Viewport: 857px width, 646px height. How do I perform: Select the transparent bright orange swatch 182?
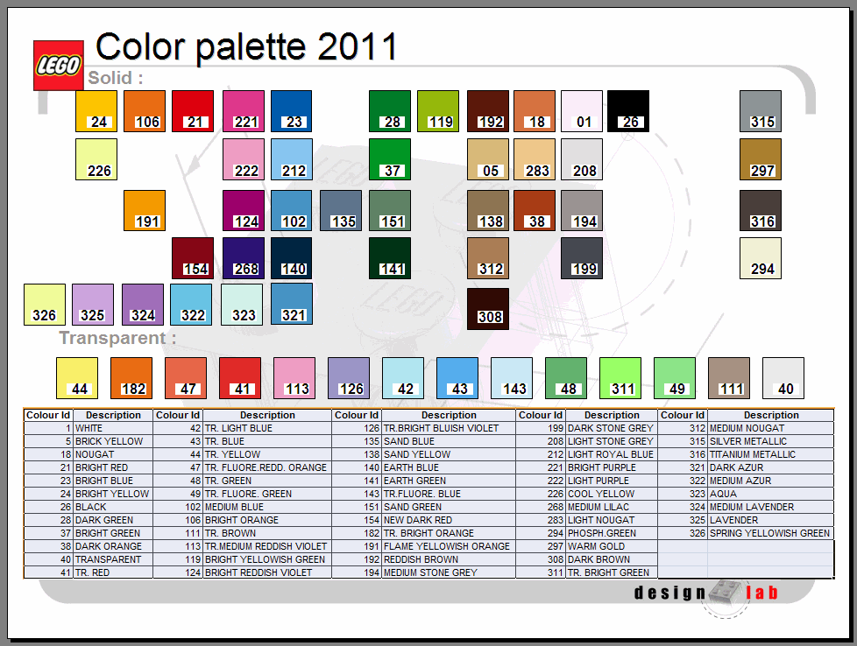pos(131,378)
